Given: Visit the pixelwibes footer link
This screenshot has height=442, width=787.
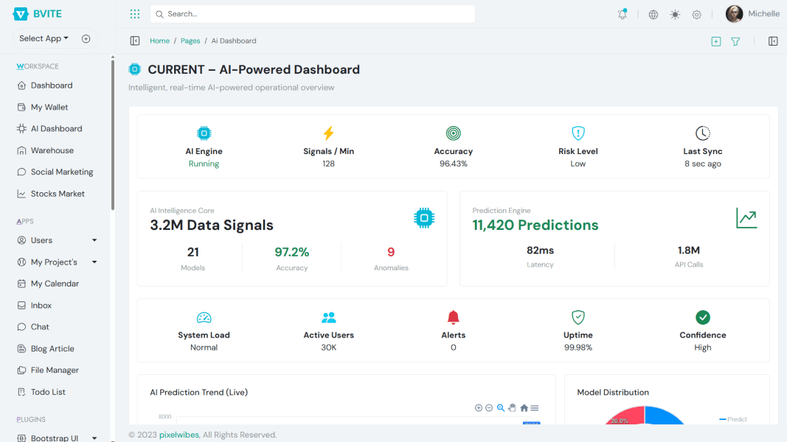Looking at the screenshot, I should coord(178,434).
